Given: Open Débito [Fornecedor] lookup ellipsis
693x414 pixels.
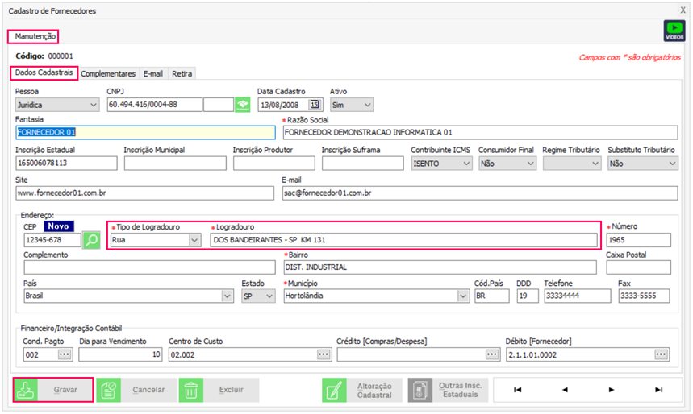Looking at the screenshot, I should click(662, 354).
